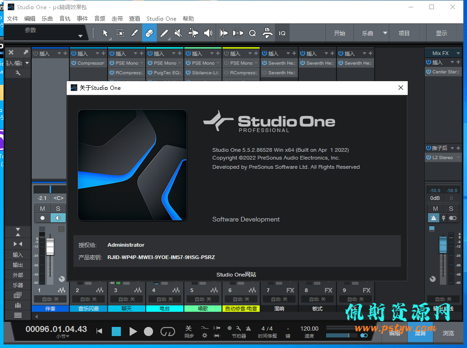Click the 开始 start page button
467x348 pixels.
340,33
